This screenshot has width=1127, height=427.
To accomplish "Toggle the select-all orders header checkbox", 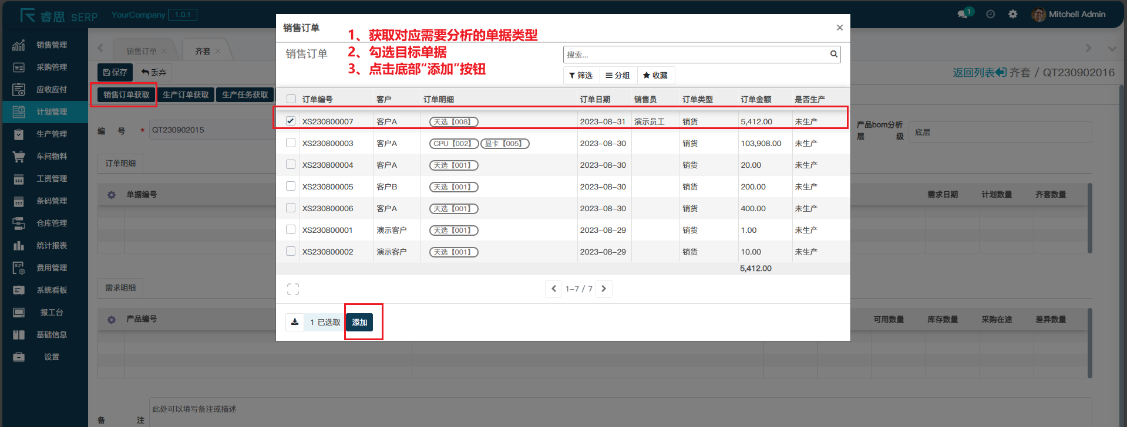I will coord(291,99).
